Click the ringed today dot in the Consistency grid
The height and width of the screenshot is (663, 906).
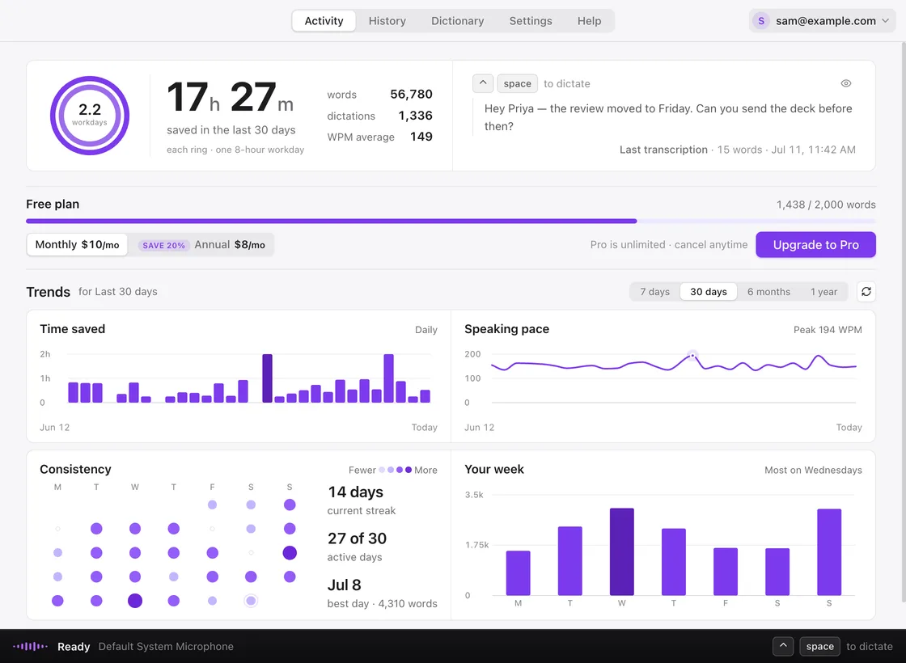[x=251, y=601]
